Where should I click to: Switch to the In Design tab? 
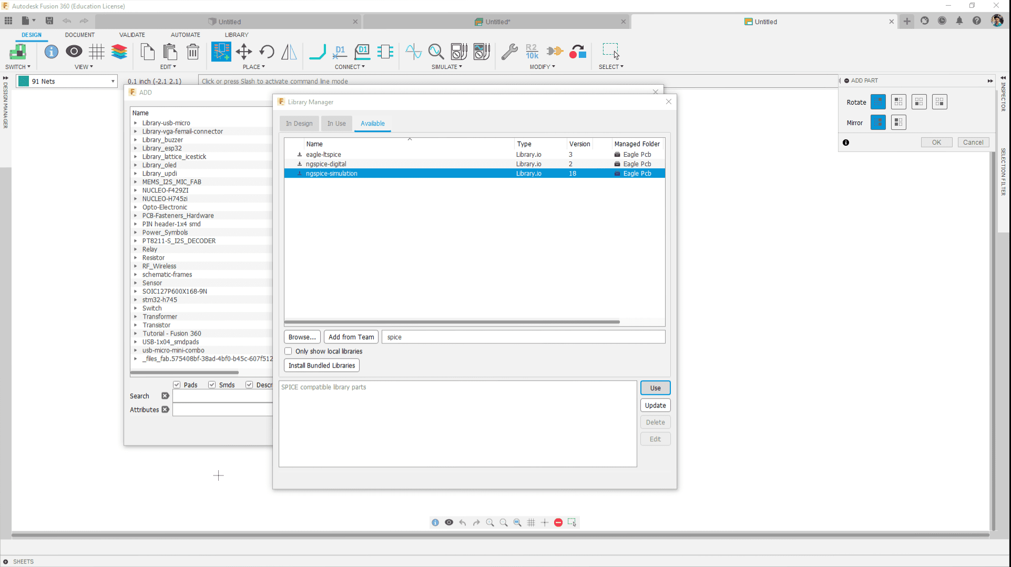[299, 123]
